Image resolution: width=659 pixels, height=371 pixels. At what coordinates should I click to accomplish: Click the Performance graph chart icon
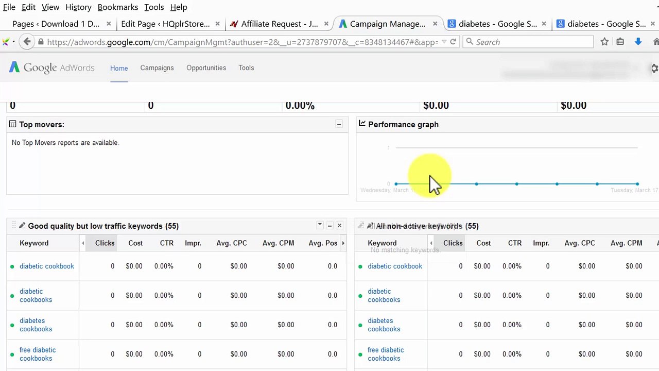tap(362, 124)
